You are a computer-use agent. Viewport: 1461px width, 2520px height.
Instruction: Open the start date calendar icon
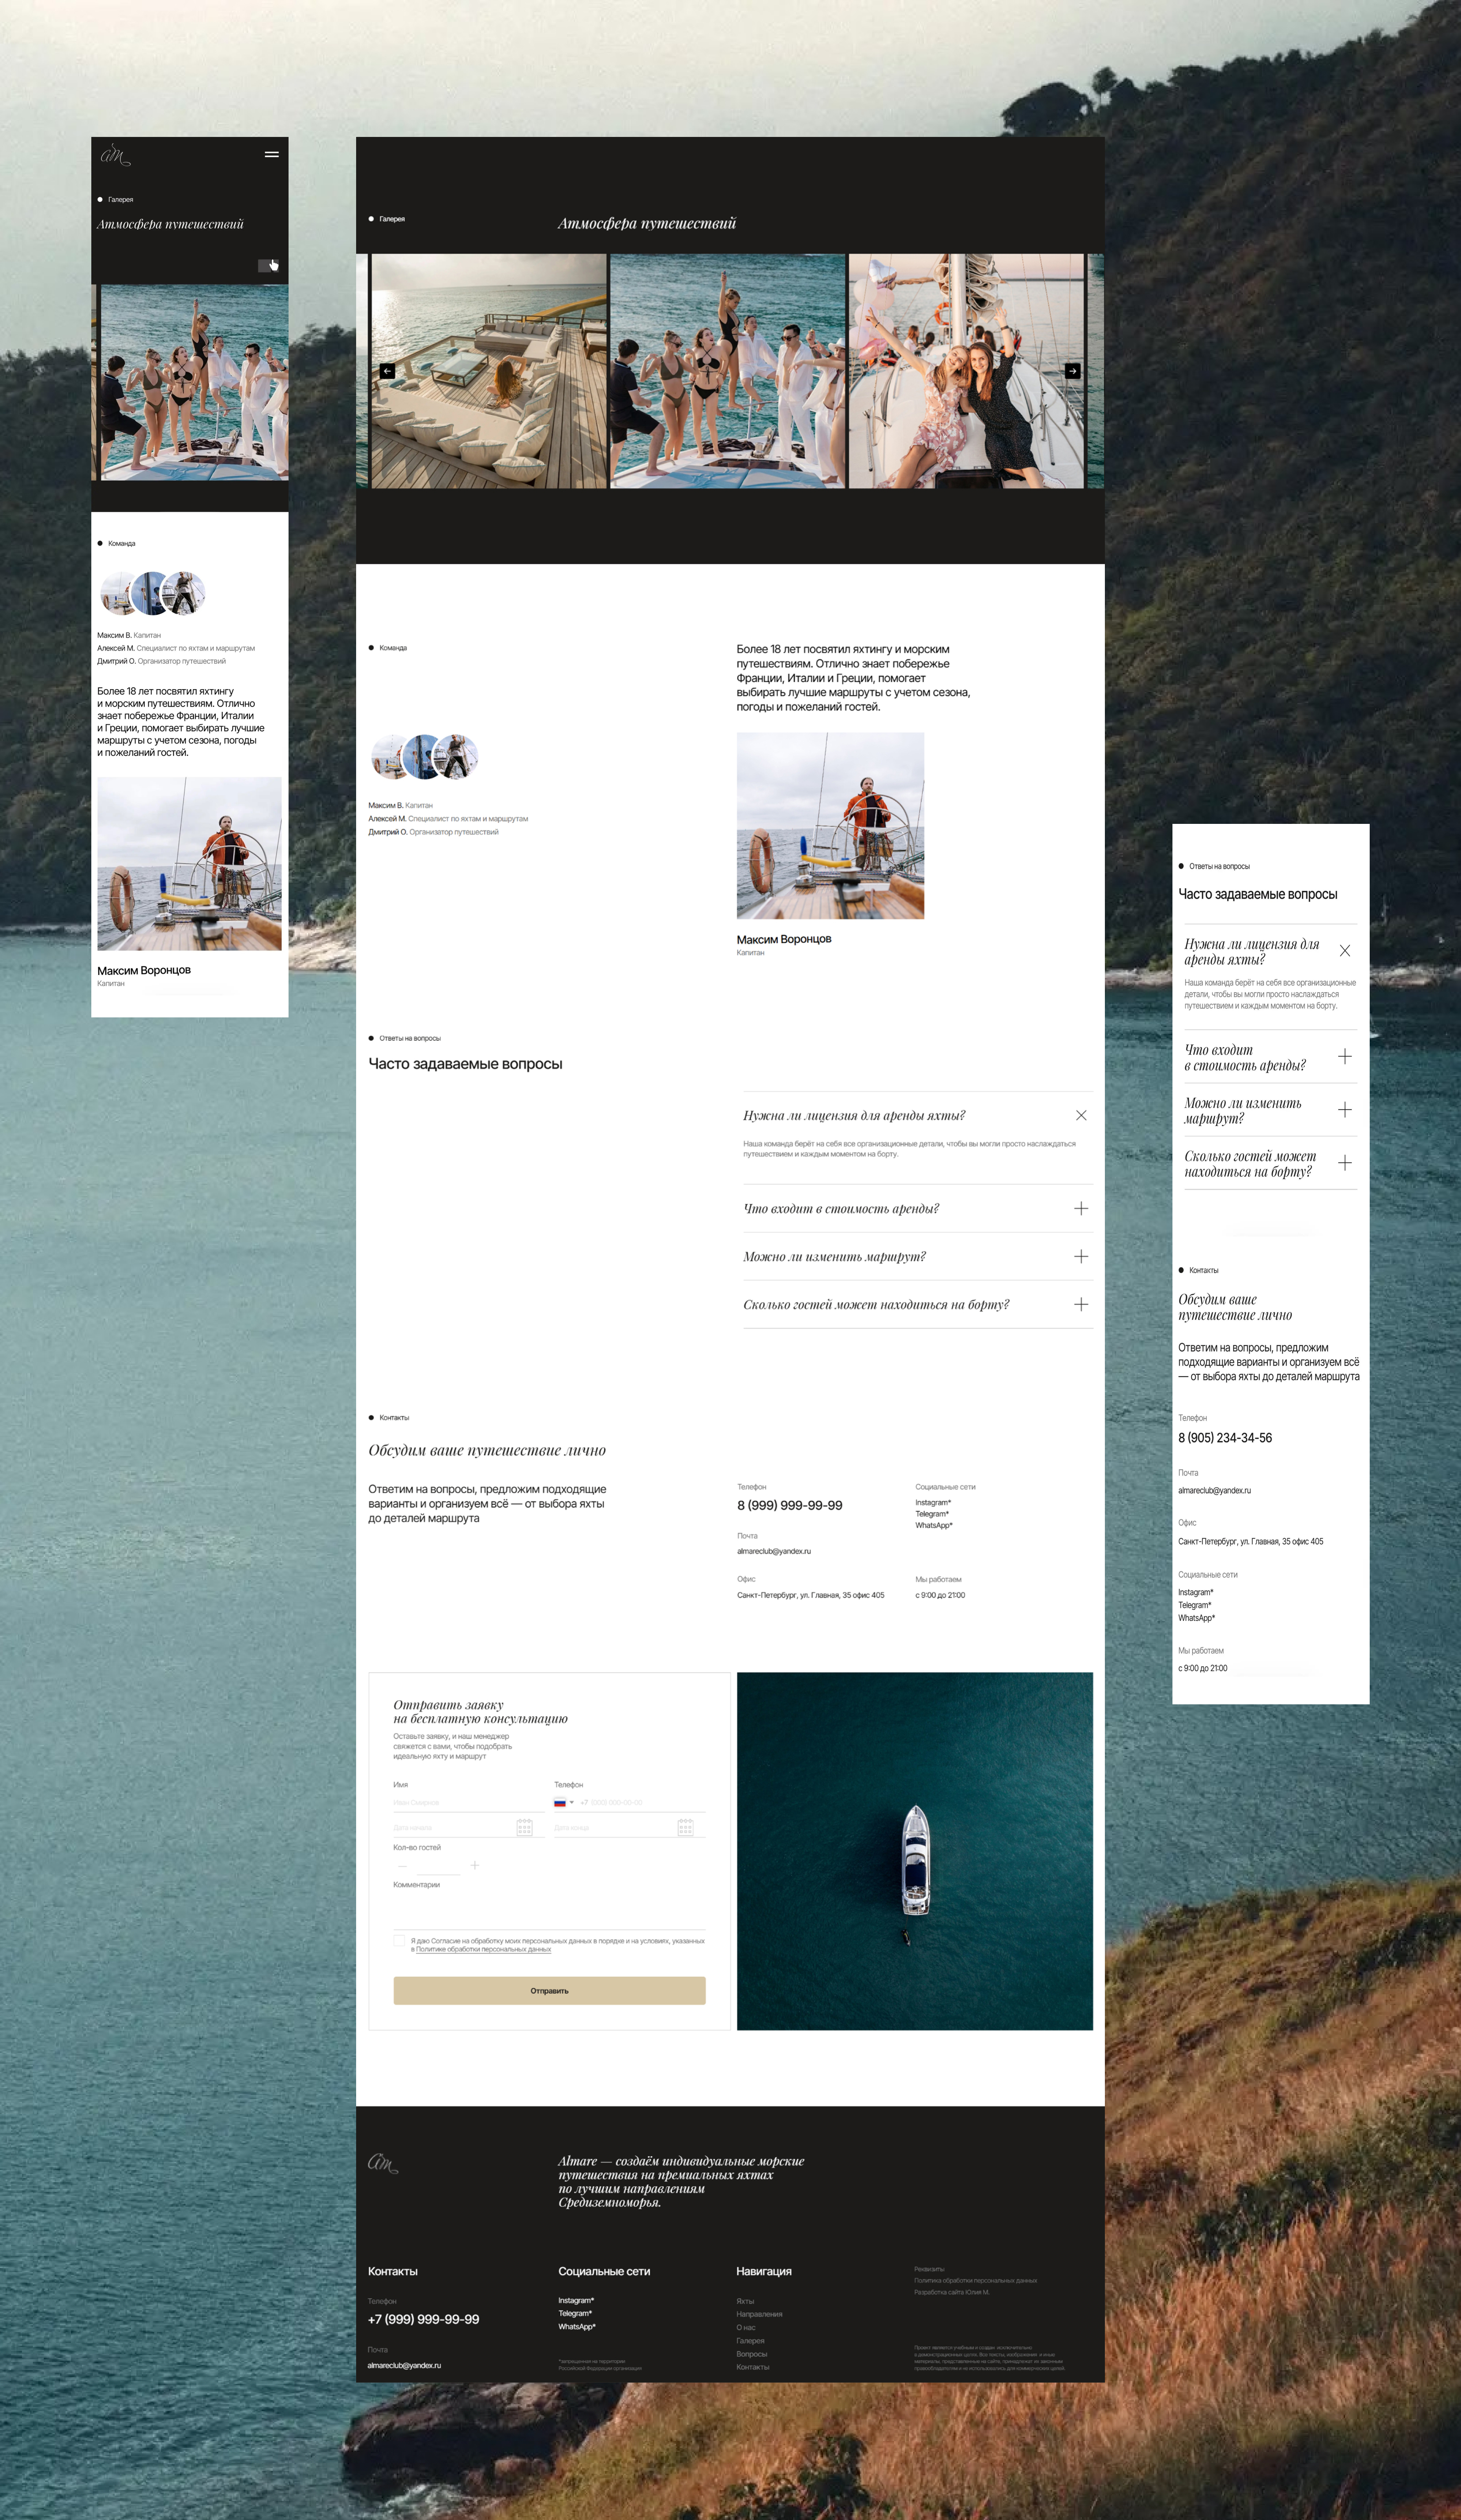click(524, 1827)
